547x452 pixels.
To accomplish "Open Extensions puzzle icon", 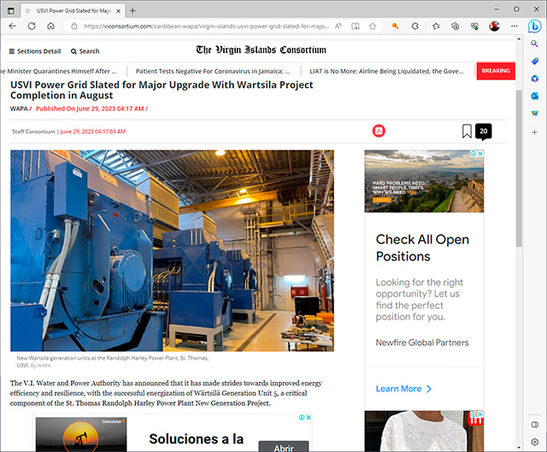I will [x=415, y=26].
